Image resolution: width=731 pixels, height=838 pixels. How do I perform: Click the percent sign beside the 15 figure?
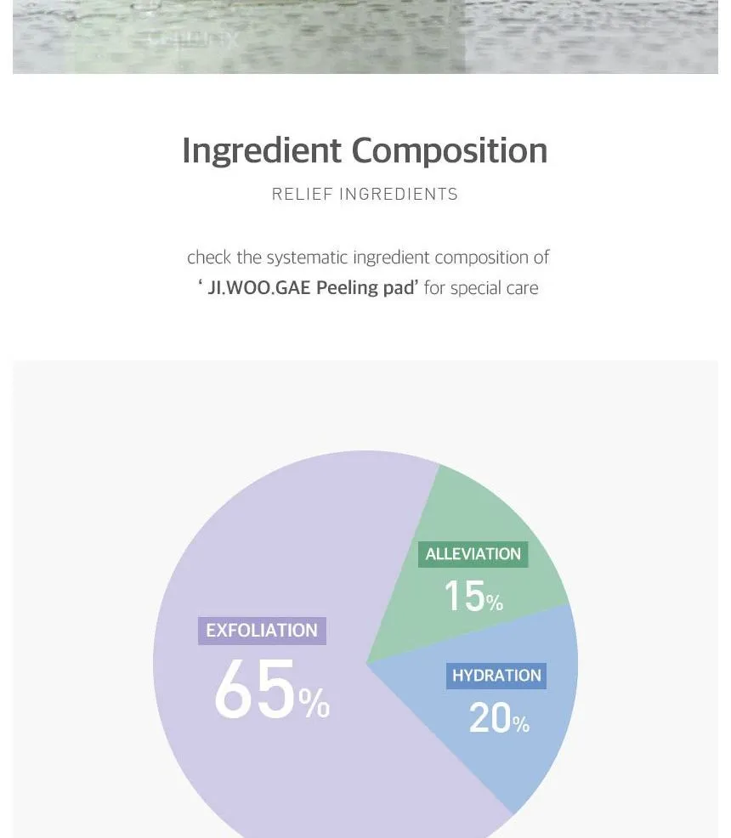click(495, 603)
